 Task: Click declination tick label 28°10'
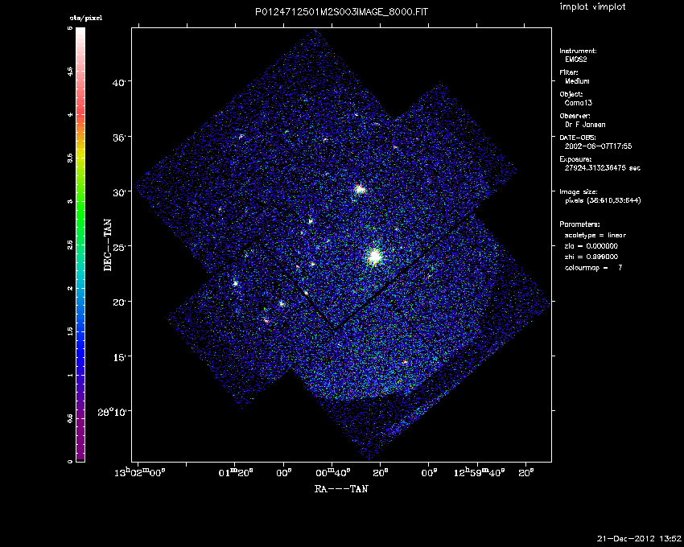point(113,411)
